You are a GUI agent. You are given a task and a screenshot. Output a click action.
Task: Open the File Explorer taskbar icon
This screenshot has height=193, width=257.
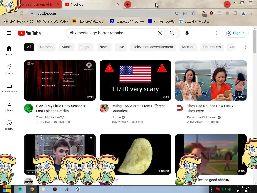[43, 189]
